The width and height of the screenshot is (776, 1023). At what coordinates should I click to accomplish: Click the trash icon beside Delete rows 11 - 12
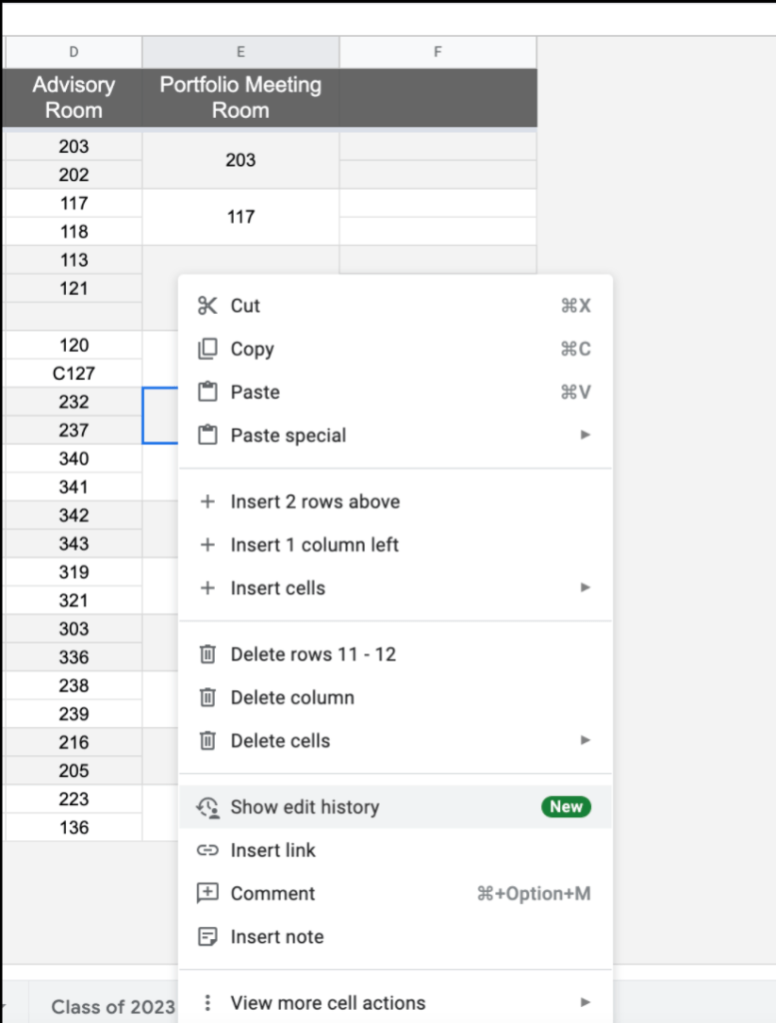pos(208,654)
